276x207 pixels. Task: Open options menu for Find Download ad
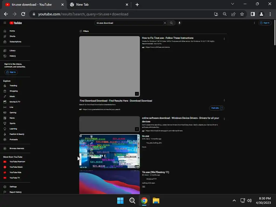pyautogui.click(x=224, y=100)
